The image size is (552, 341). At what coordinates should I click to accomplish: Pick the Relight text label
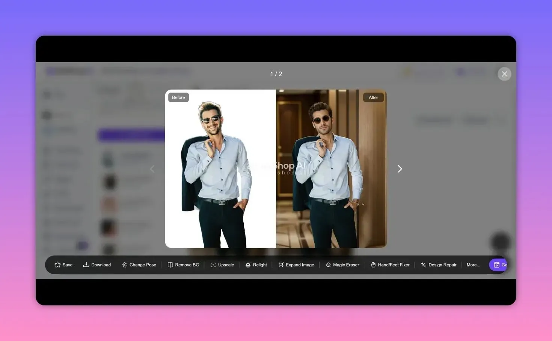(260, 265)
